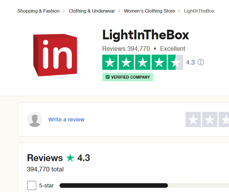Click the third green star in the header rating
229x192 pixels.
tap(143, 62)
